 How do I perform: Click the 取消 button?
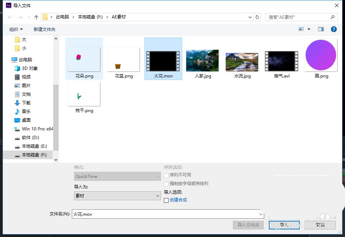coord(320,225)
